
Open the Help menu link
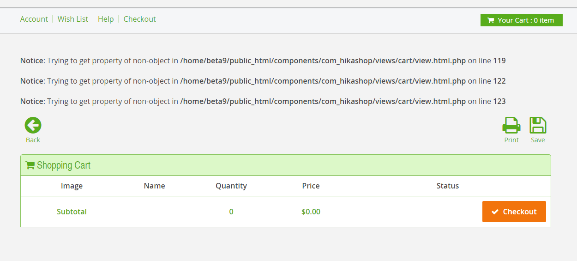[106, 19]
